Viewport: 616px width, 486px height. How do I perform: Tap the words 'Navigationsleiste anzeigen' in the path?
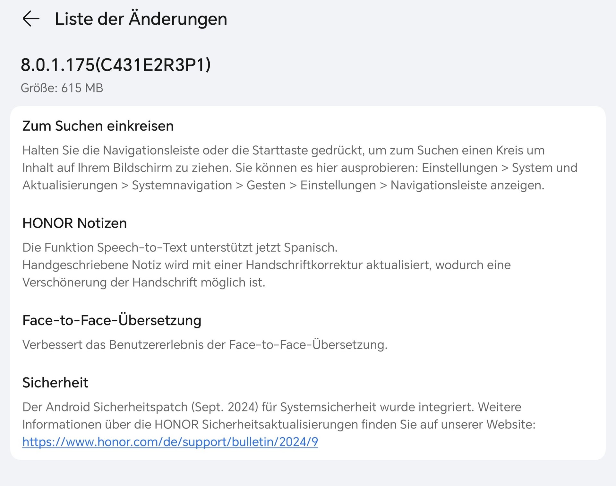point(467,185)
